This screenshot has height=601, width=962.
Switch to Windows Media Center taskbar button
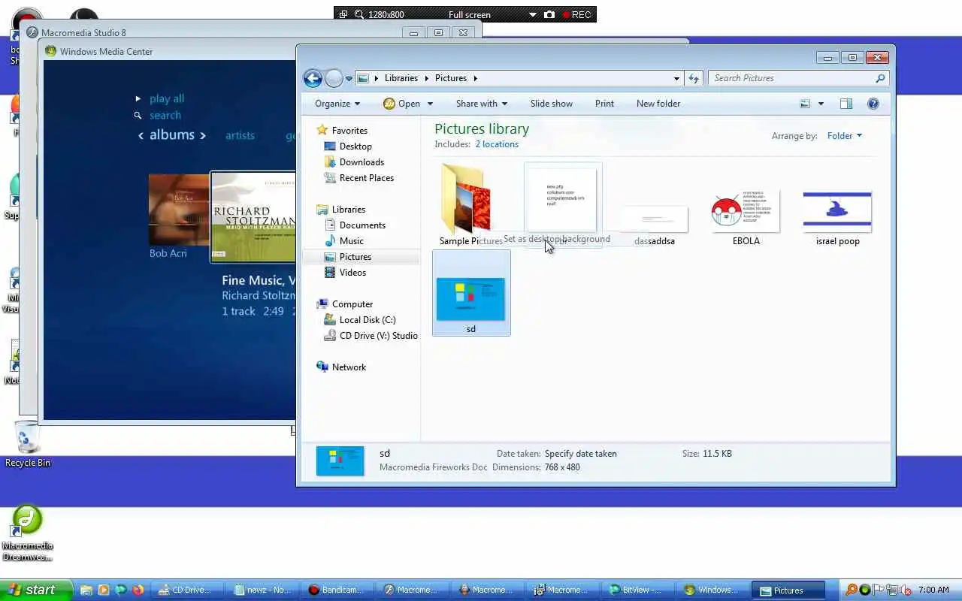click(712, 590)
